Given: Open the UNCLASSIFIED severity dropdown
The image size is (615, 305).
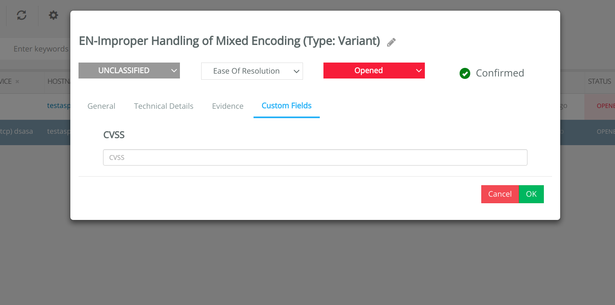Looking at the screenshot, I should pyautogui.click(x=129, y=70).
